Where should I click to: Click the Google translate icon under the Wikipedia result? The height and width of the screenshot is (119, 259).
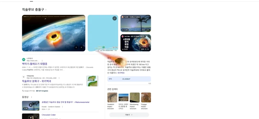click(x=23, y=91)
